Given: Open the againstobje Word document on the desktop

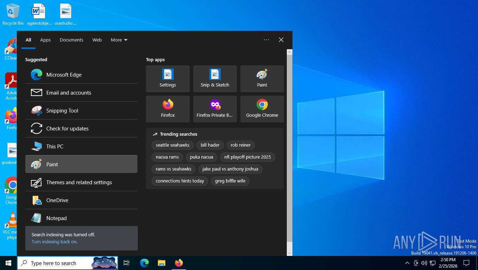Looking at the screenshot, I should coord(39,14).
